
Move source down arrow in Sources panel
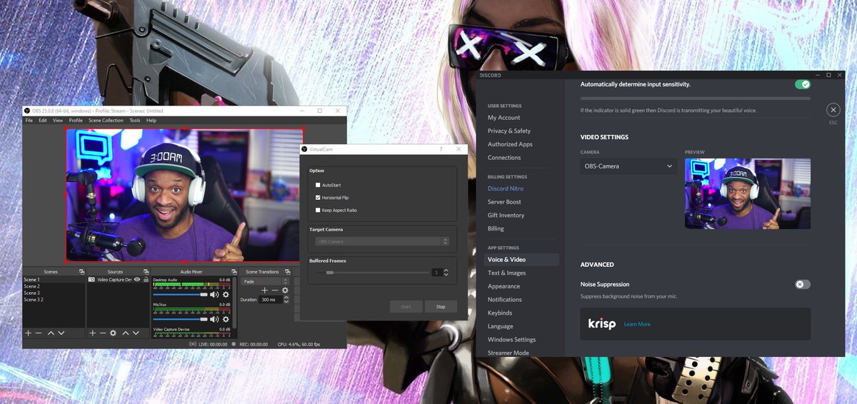[x=136, y=333]
